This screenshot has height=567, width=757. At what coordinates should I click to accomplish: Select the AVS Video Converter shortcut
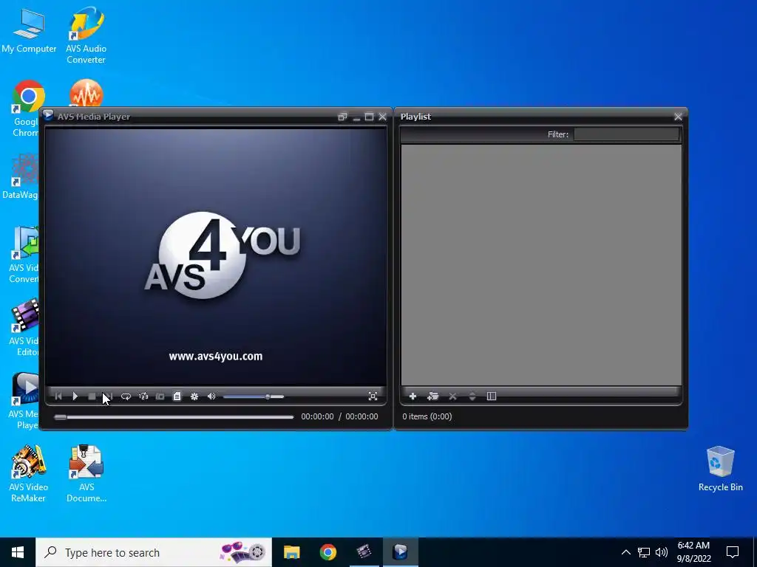coord(24,255)
